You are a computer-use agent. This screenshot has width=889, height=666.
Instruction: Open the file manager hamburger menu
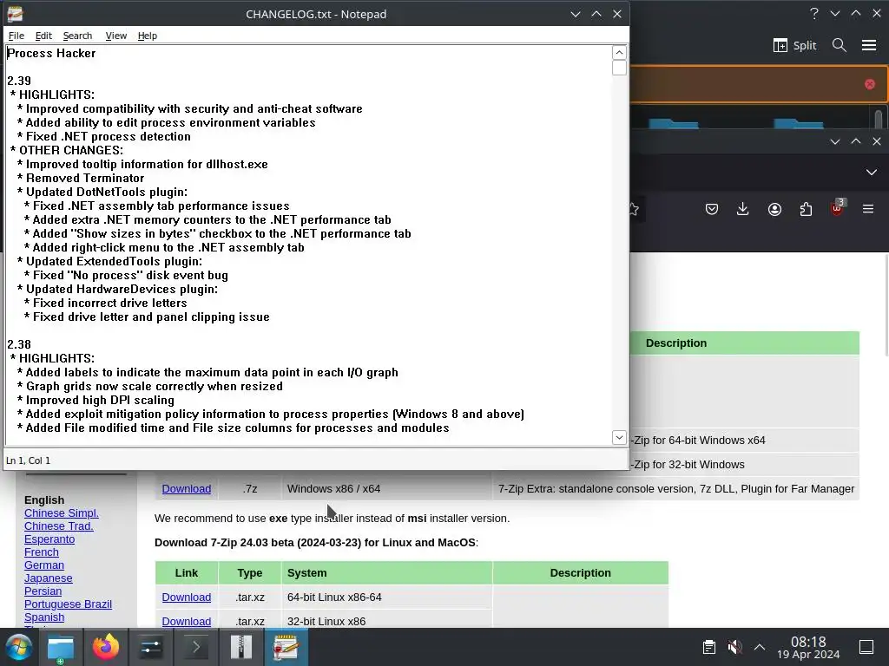[869, 45]
